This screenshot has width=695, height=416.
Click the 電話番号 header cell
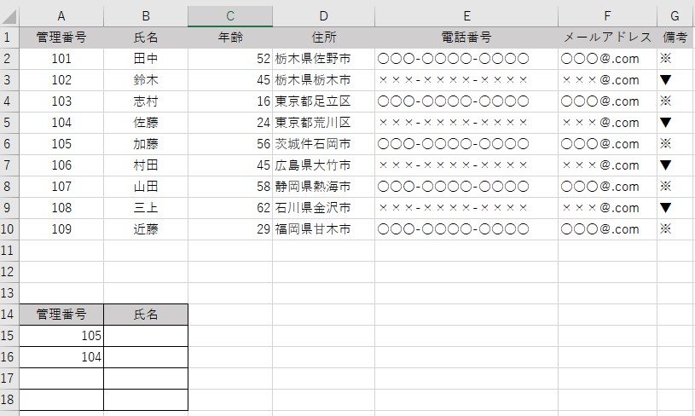[x=466, y=38]
